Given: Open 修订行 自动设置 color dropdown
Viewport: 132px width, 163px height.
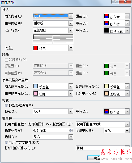Looking at the screenshot, I should point(127,30).
